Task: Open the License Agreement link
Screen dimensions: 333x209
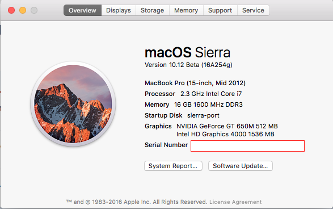Action: click(x=235, y=202)
